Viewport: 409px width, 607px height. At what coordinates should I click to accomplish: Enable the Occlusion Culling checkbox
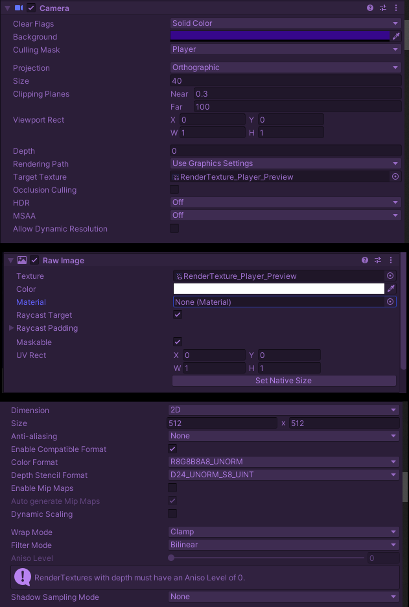[x=174, y=189]
